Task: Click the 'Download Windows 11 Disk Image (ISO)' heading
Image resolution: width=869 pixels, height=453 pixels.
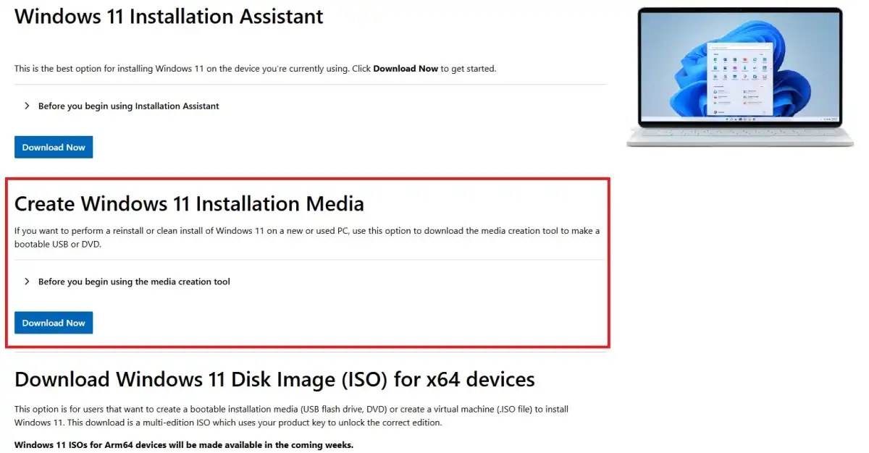Action: click(275, 378)
